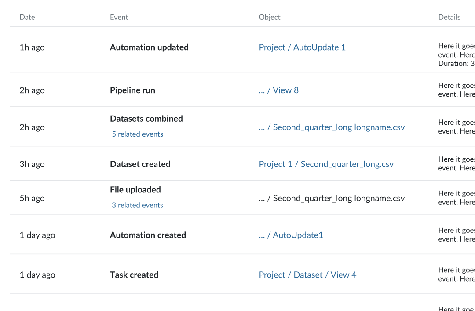The height and width of the screenshot is (311, 475).
Task: Open longname.csv link in Datasets combined row
Action: pos(332,127)
